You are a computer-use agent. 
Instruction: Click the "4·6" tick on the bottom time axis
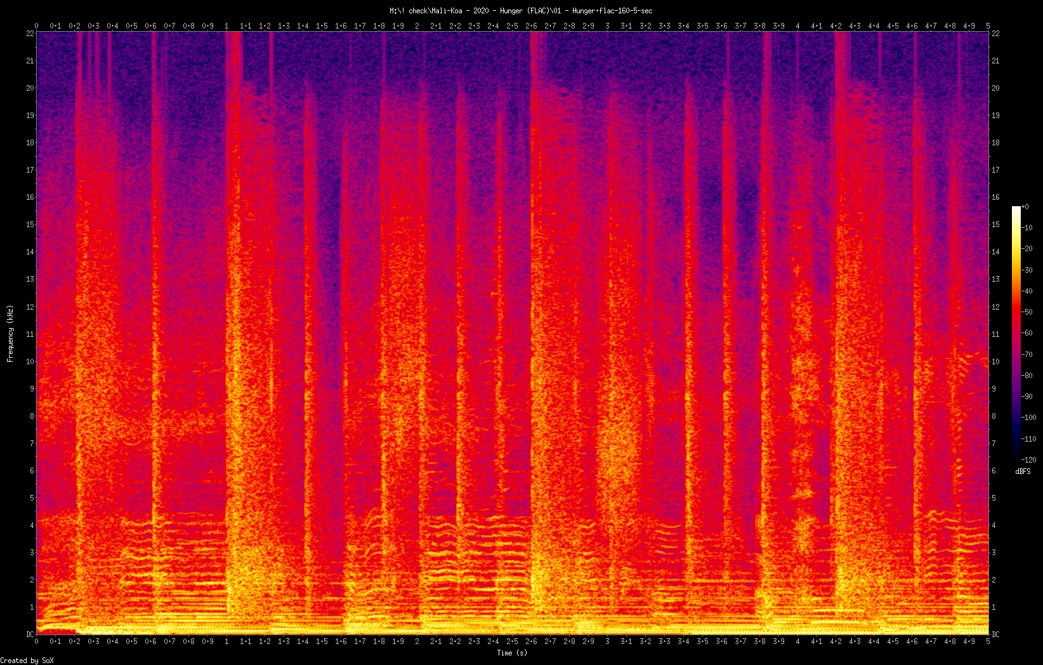[912, 641]
